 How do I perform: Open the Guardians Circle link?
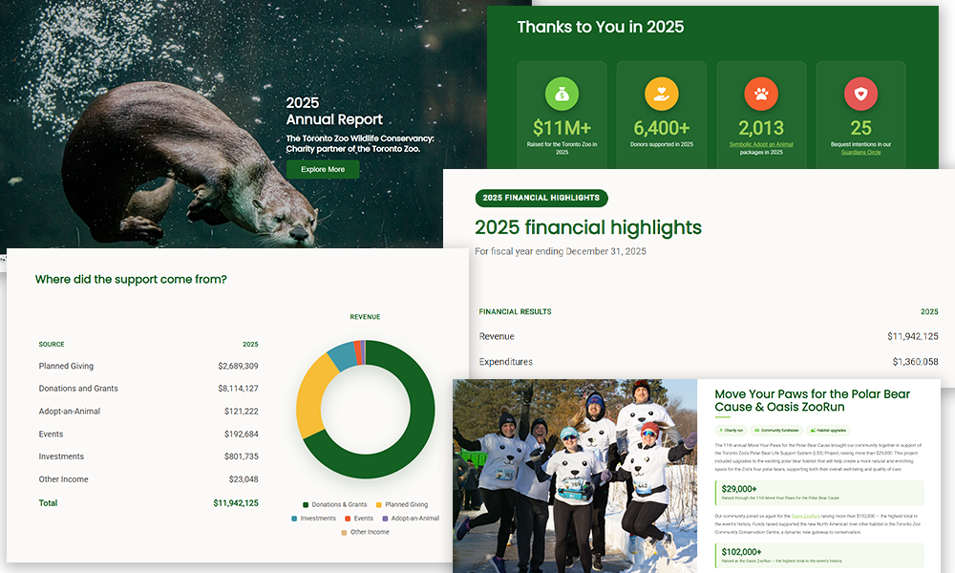pyautogui.click(x=860, y=152)
